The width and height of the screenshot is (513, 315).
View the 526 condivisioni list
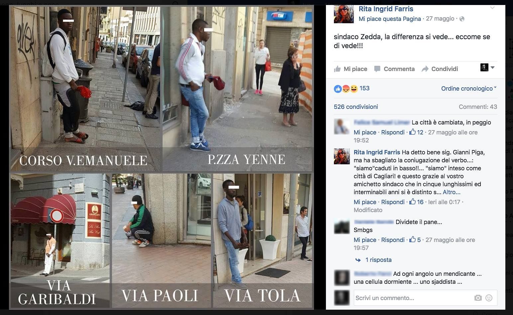[x=356, y=107]
